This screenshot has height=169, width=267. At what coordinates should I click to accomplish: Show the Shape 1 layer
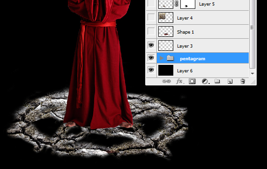(x=151, y=31)
